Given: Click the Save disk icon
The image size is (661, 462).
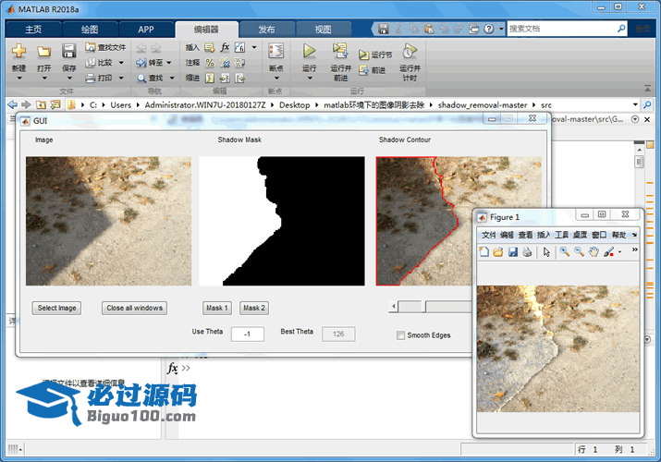Looking at the screenshot, I should tap(68, 51).
